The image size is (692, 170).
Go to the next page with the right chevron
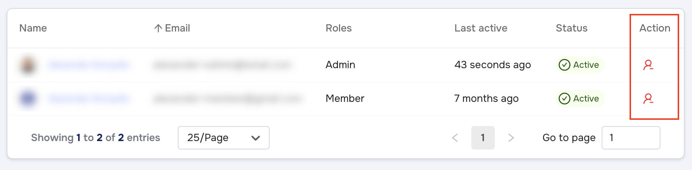(511, 138)
